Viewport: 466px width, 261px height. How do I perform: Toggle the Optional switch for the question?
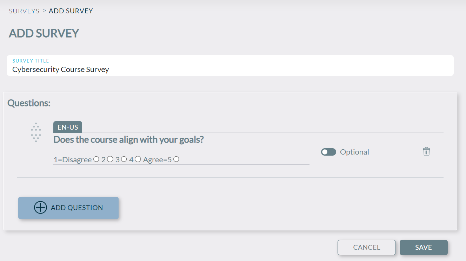328,152
